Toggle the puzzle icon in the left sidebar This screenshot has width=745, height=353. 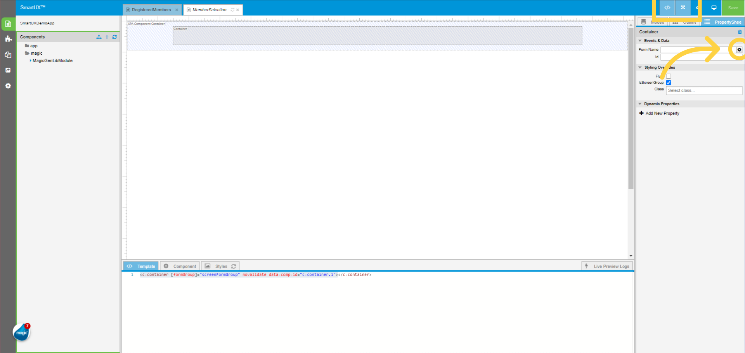click(x=8, y=39)
